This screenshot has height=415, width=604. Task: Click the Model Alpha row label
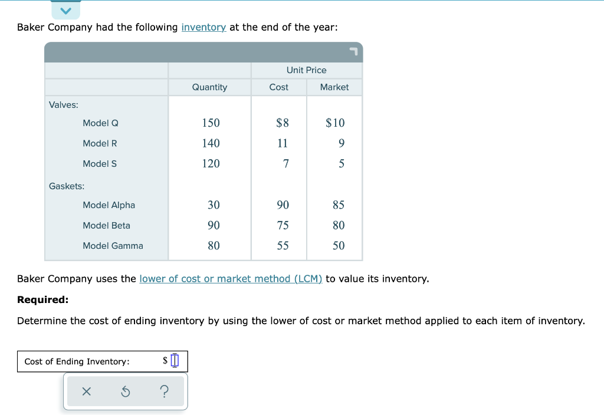[109, 205]
